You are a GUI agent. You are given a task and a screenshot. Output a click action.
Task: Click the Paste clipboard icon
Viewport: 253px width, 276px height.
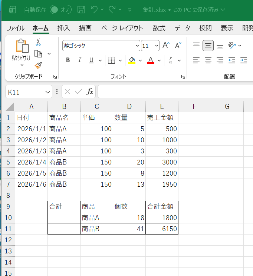(x=22, y=46)
